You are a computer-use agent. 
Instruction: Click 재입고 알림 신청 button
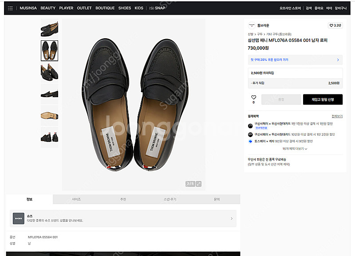pos(323,99)
